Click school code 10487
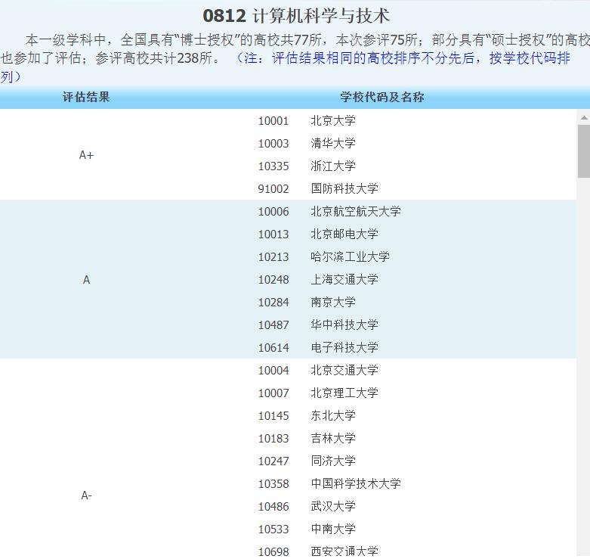Image resolution: width=590 pixels, height=559 pixels. click(x=273, y=325)
